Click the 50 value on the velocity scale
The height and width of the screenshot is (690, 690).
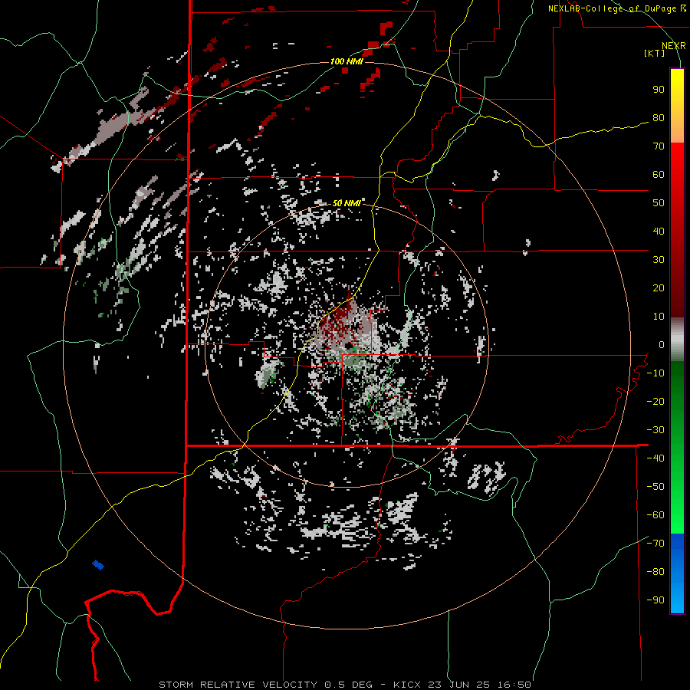pyautogui.click(x=659, y=203)
